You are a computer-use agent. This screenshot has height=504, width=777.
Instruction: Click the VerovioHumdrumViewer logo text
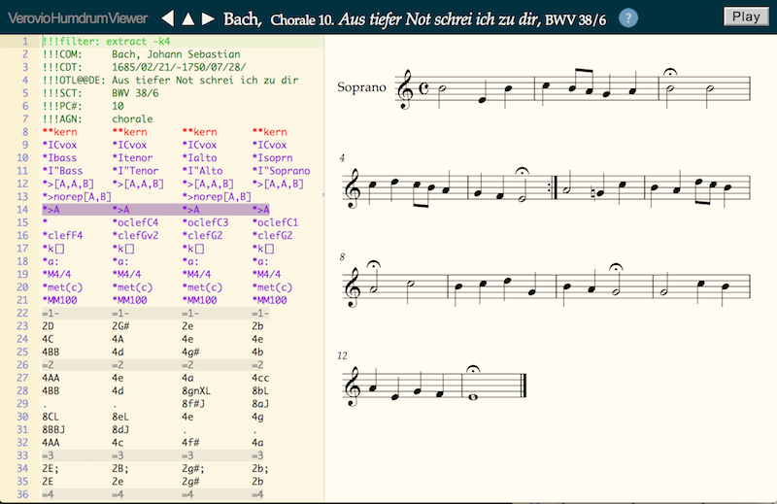[78, 18]
